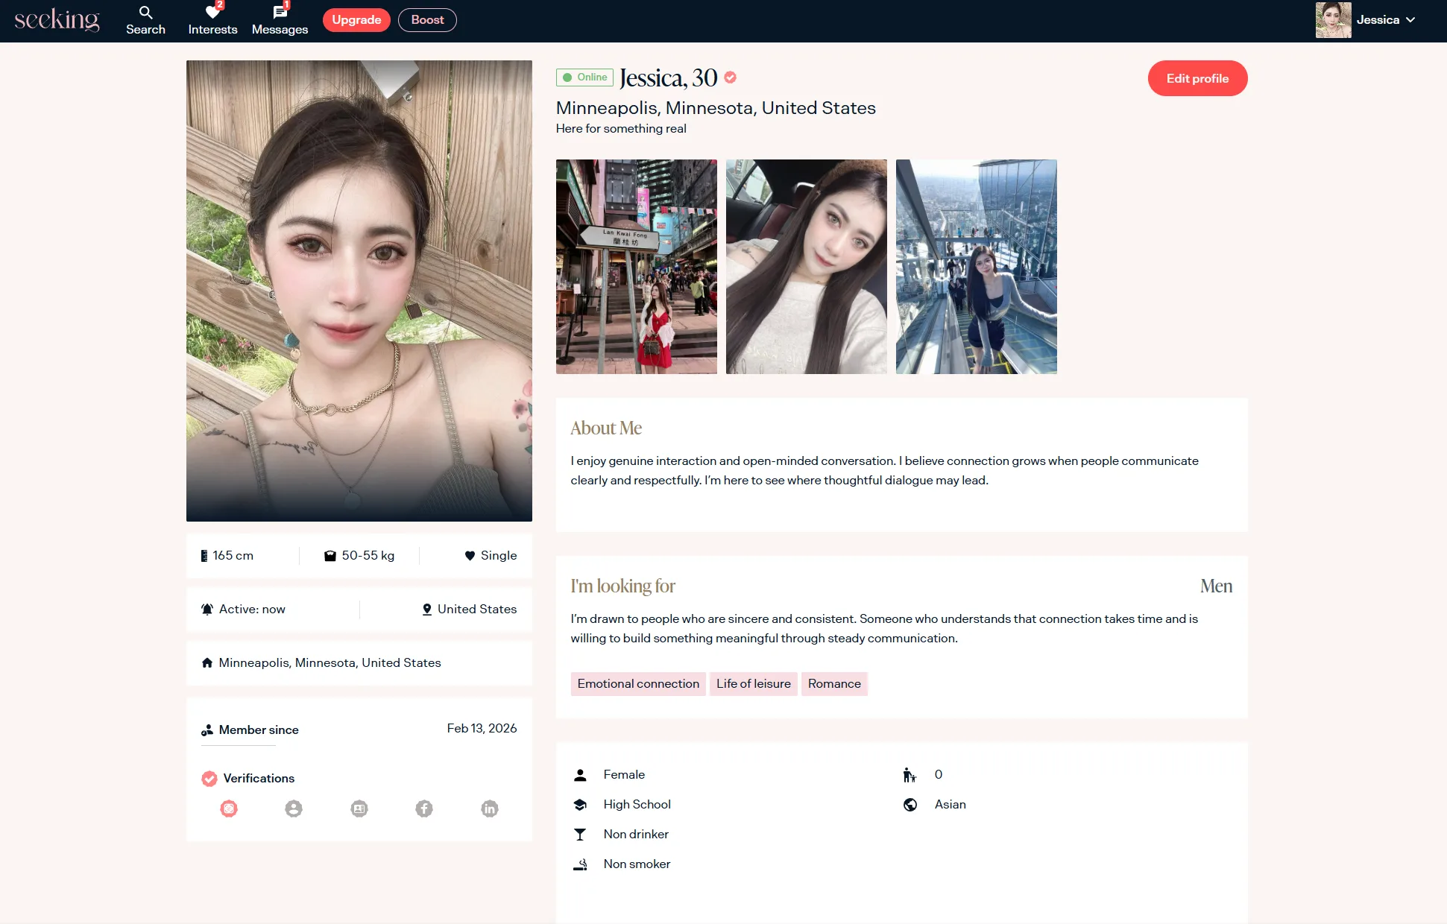
Task: Click the Facebook verification badge
Action: [x=424, y=808]
